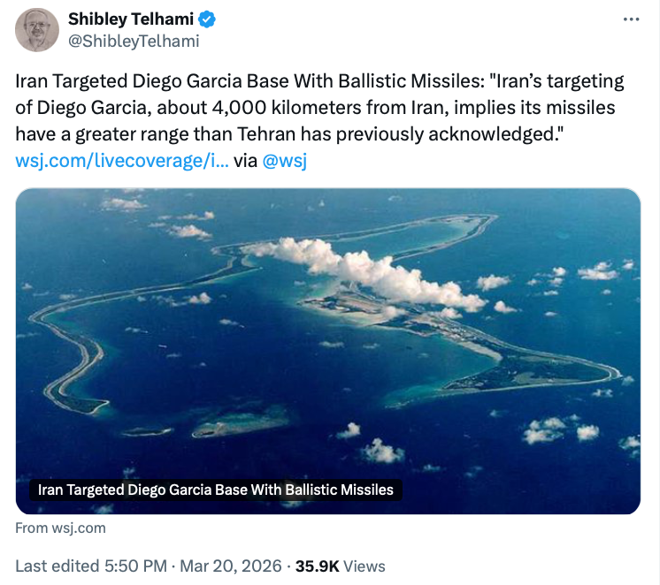The width and height of the screenshot is (660, 585).
Task: Click the card caption about Ballistic Missiles
Action: (x=216, y=490)
